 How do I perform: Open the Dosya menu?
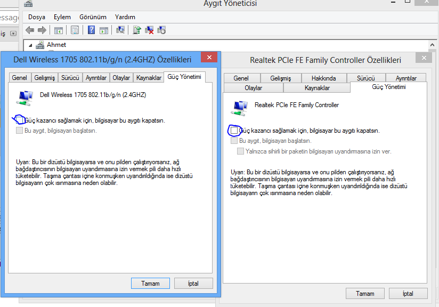point(37,17)
